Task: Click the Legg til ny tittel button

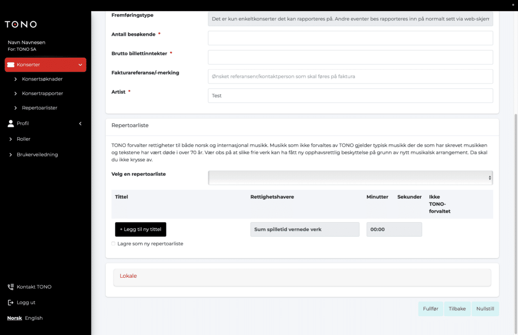Action: point(141,229)
